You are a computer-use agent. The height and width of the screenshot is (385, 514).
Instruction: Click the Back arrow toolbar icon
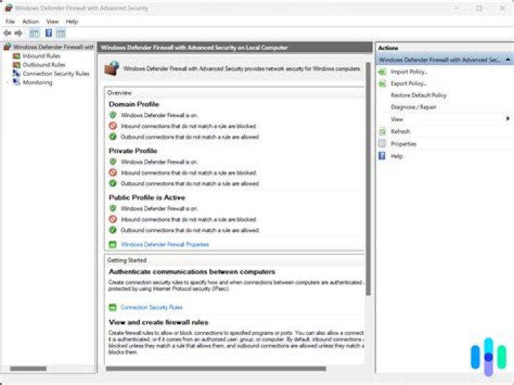(7, 33)
